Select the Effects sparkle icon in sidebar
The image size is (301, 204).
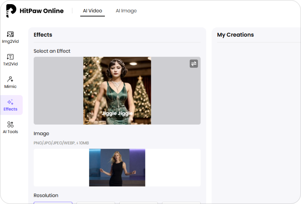coord(10,102)
